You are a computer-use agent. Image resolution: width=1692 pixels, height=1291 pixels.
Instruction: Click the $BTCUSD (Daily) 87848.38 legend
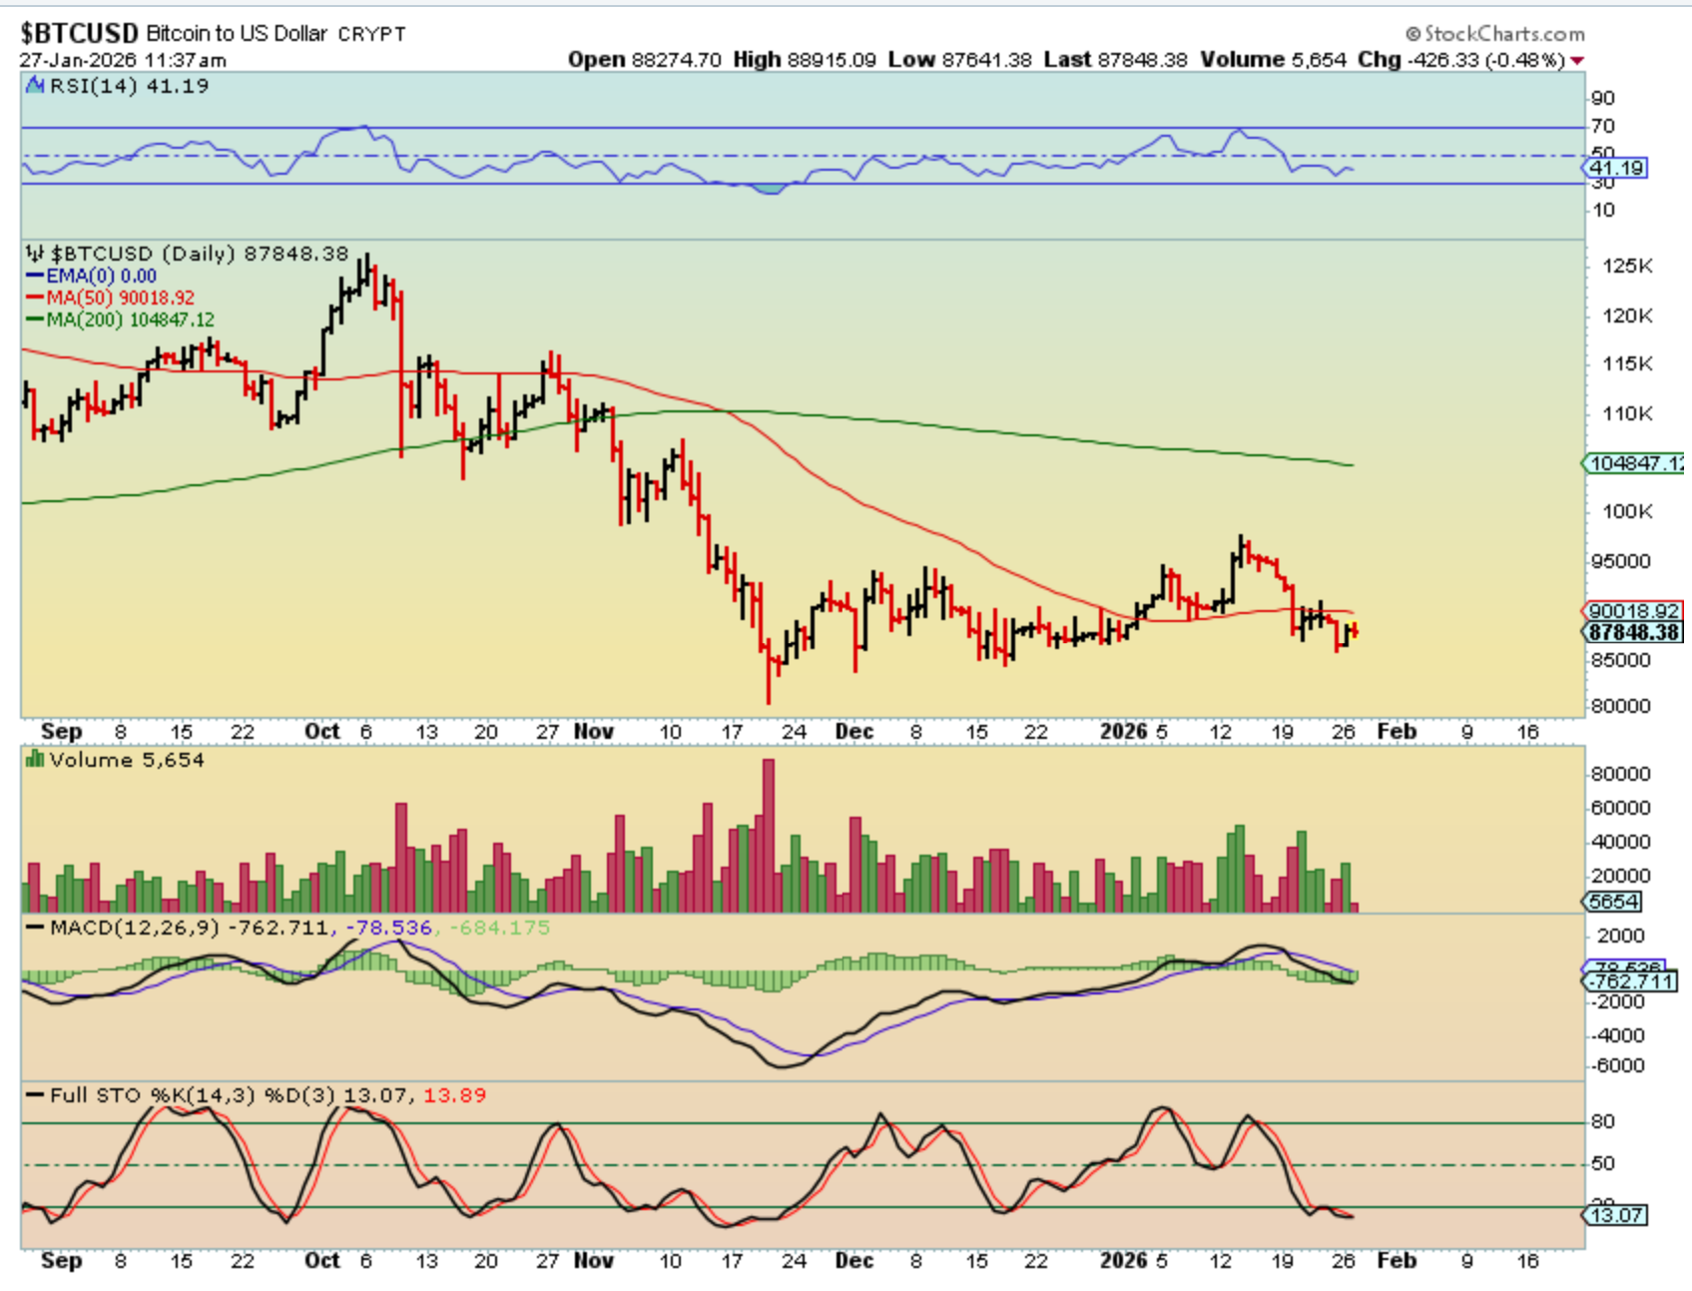[200, 254]
